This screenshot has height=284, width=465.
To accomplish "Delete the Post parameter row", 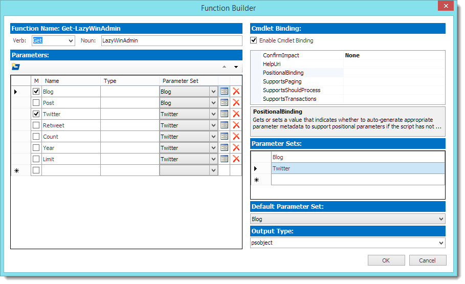I will 236,103.
